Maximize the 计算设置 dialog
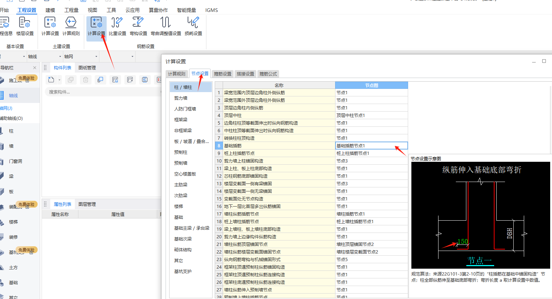This screenshot has height=299, width=552. tap(544, 61)
